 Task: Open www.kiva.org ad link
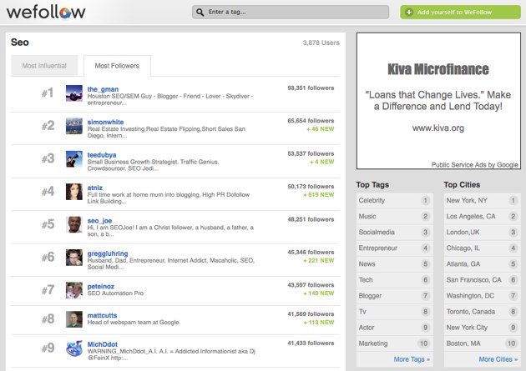coord(438,128)
